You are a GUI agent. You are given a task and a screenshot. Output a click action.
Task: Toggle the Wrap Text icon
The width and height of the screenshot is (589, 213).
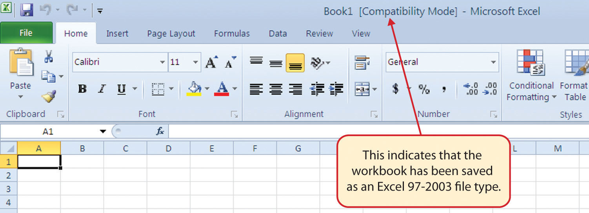click(x=362, y=62)
